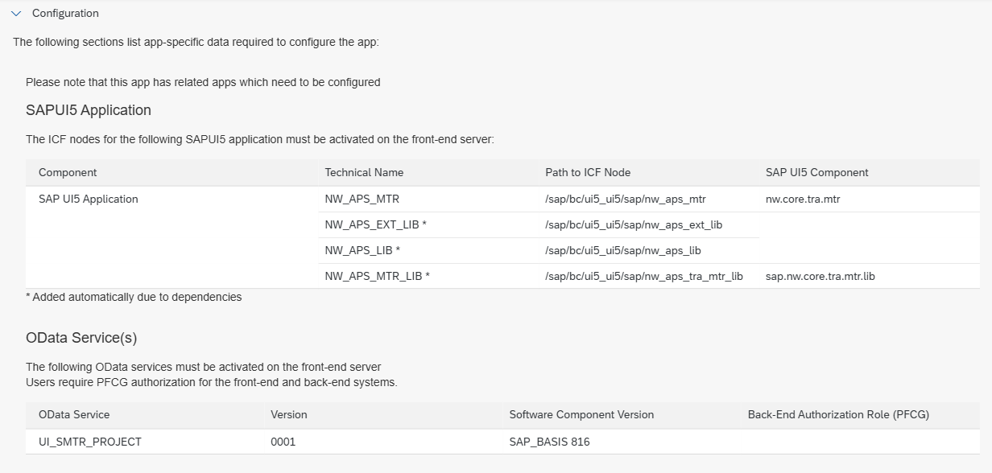
Task: Select the SAP UI5 Application cell
Action: (x=89, y=199)
